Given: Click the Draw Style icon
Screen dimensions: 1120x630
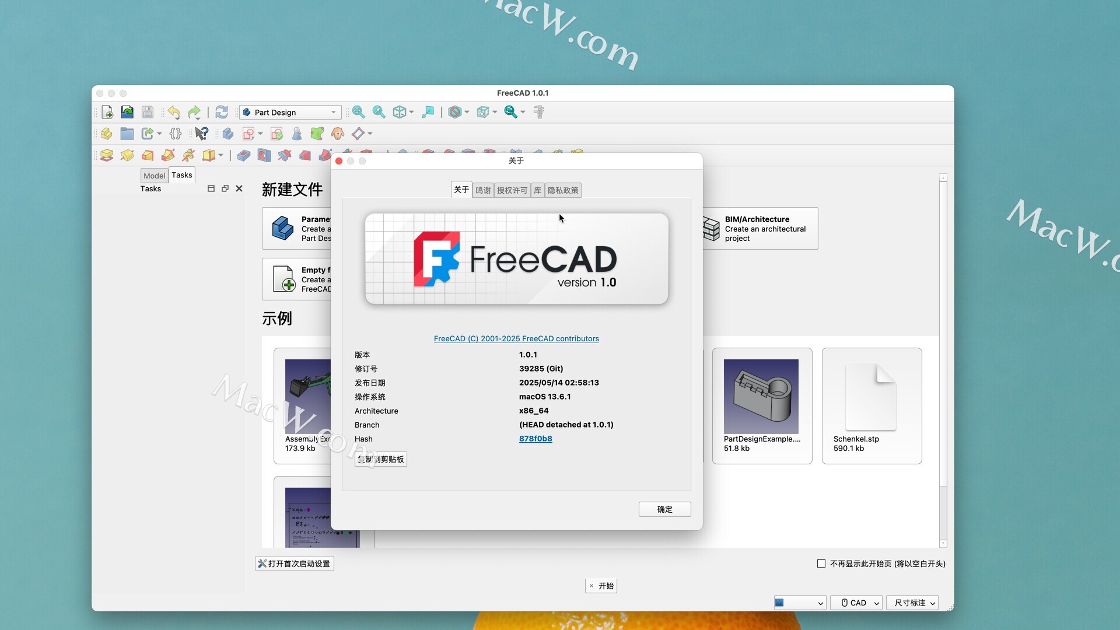Looking at the screenshot, I should [x=455, y=112].
